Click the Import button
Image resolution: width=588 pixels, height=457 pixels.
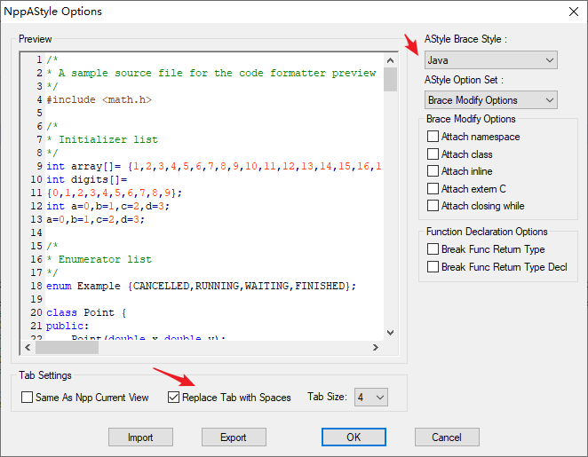coord(140,437)
